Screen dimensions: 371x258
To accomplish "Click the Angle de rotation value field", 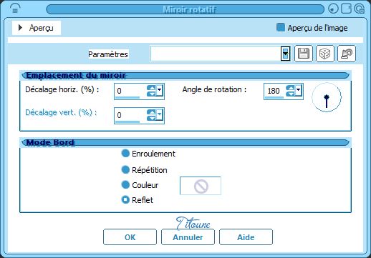I will click(274, 91).
